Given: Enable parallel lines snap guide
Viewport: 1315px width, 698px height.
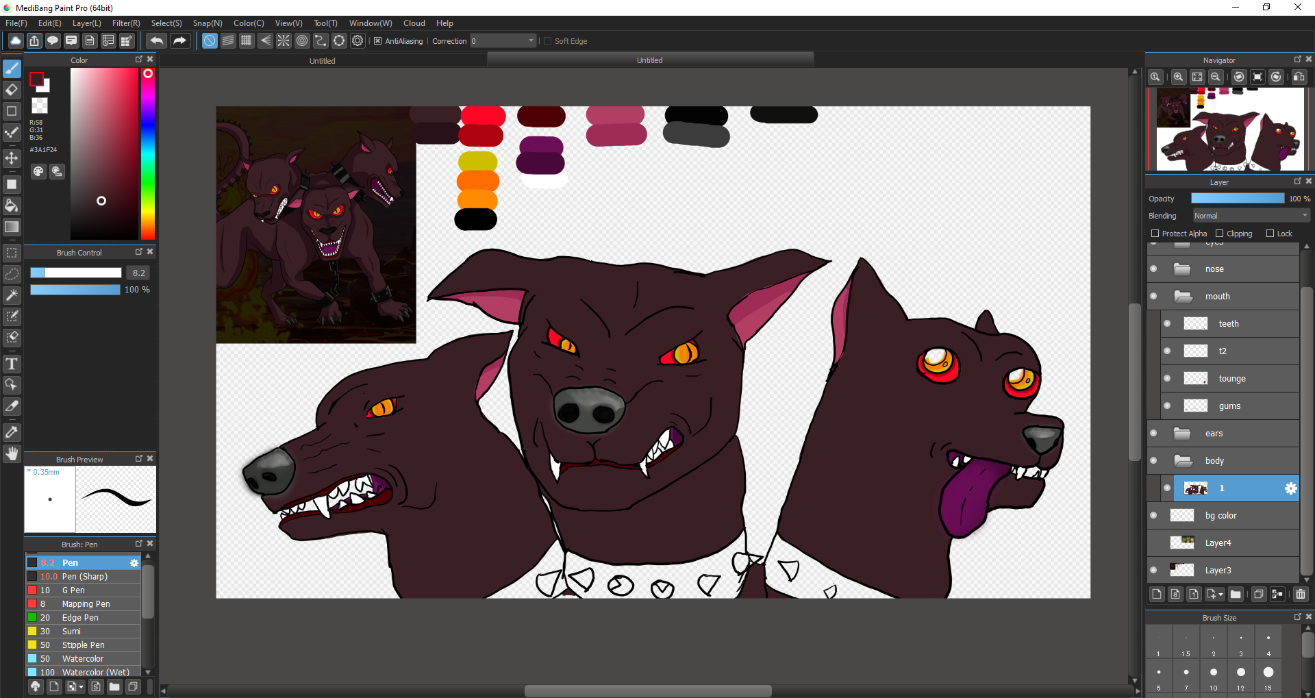Looking at the screenshot, I should pyautogui.click(x=228, y=41).
